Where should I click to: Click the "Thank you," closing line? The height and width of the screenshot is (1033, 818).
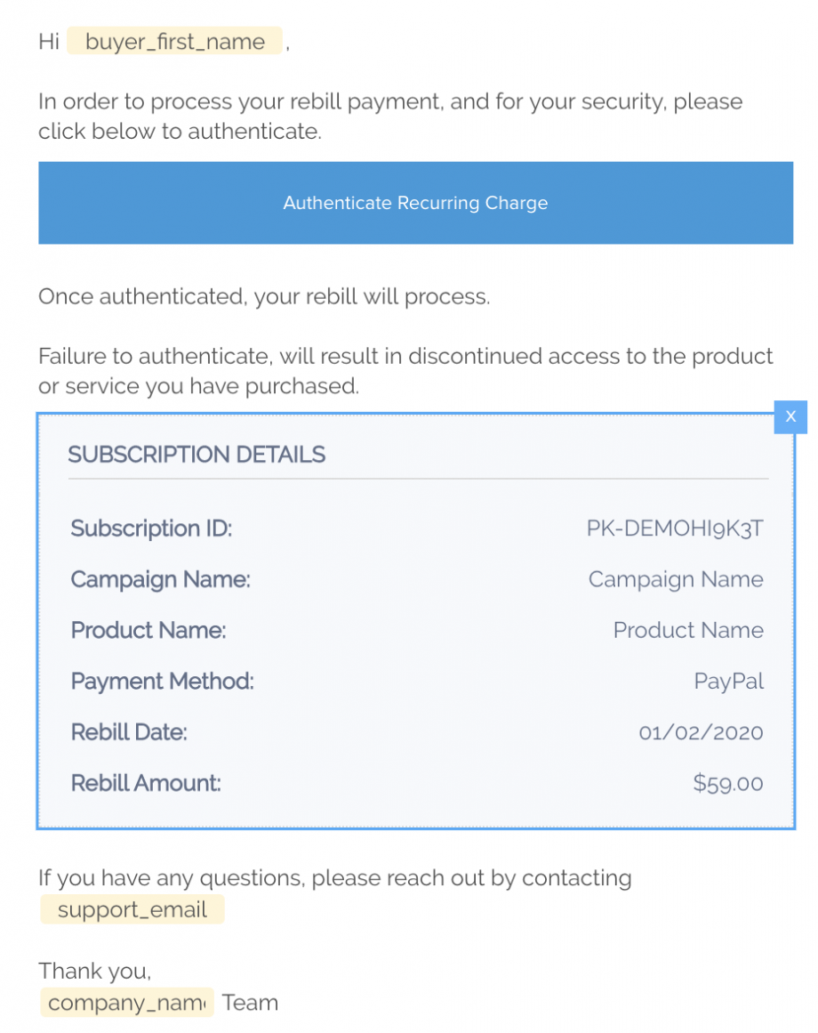coord(94,971)
